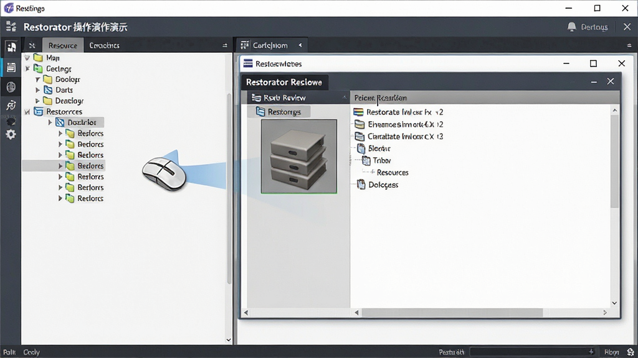Image resolution: width=638 pixels, height=358 pixels.
Task: Expand the highlighted folder row's arrow
Action: click(60, 165)
